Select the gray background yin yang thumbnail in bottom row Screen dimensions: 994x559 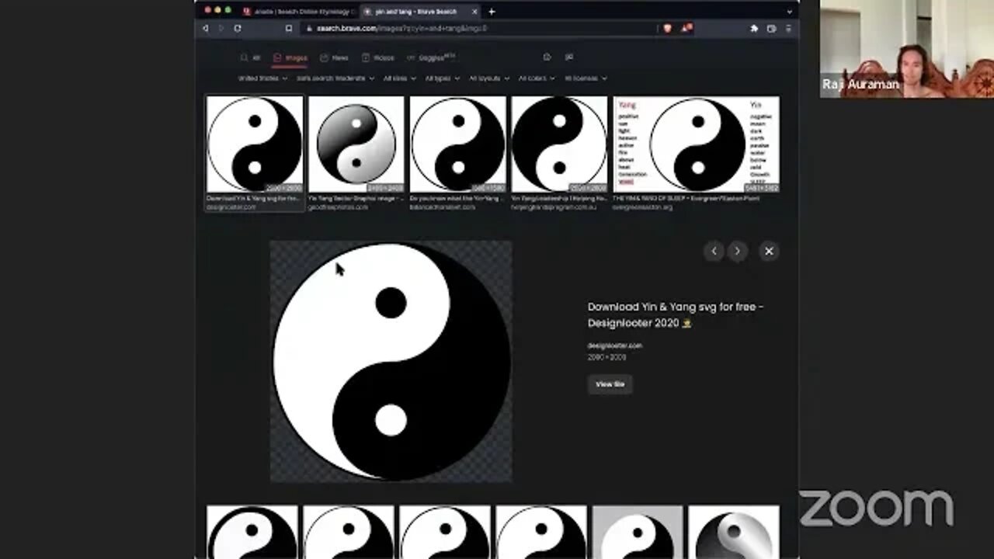[x=638, y=532]
